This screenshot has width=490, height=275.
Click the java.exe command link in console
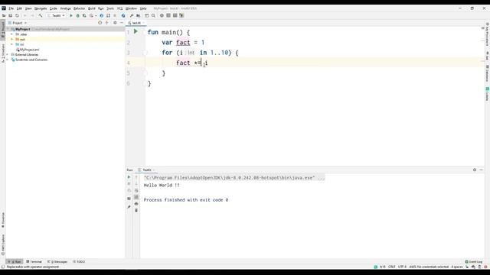229,178
